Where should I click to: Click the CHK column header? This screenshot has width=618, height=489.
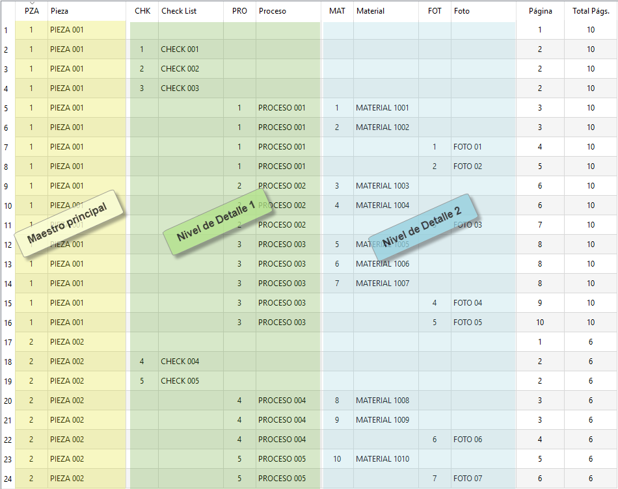coord(142,11)
